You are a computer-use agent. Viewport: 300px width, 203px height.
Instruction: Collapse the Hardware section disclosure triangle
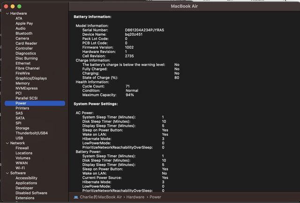[x=7, y=14]
